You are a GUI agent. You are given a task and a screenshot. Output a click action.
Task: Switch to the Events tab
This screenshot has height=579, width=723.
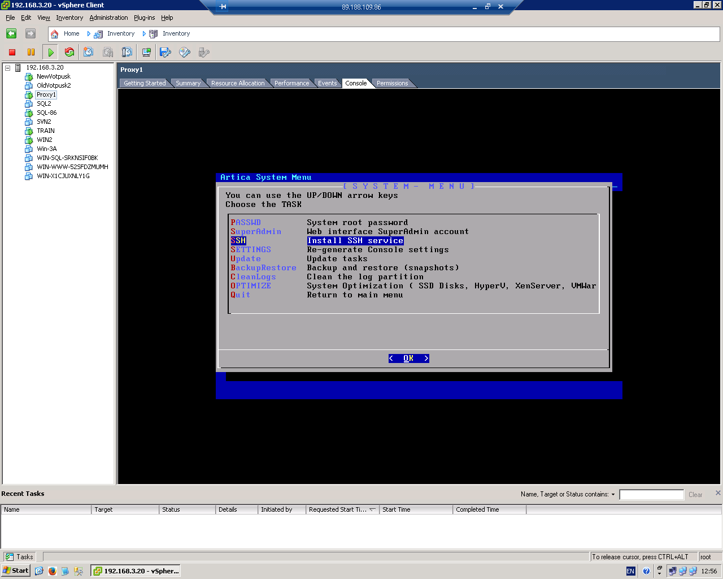pyautogui.click(x=328, y=83)
